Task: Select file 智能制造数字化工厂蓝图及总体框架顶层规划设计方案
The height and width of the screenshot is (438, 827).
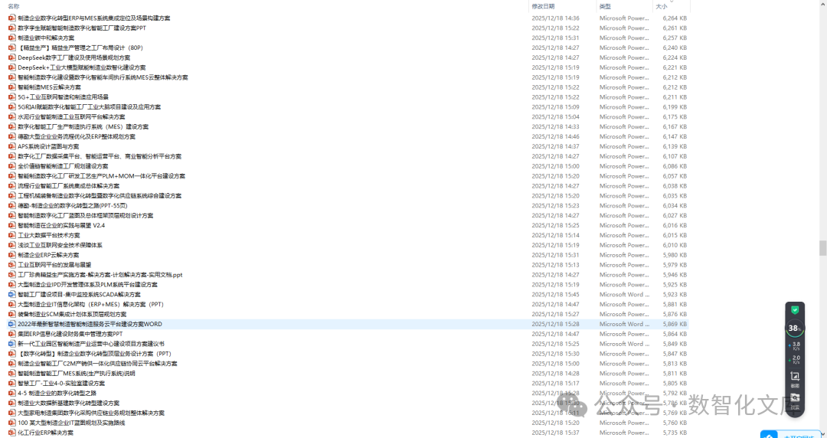Action: click(86, 215)
